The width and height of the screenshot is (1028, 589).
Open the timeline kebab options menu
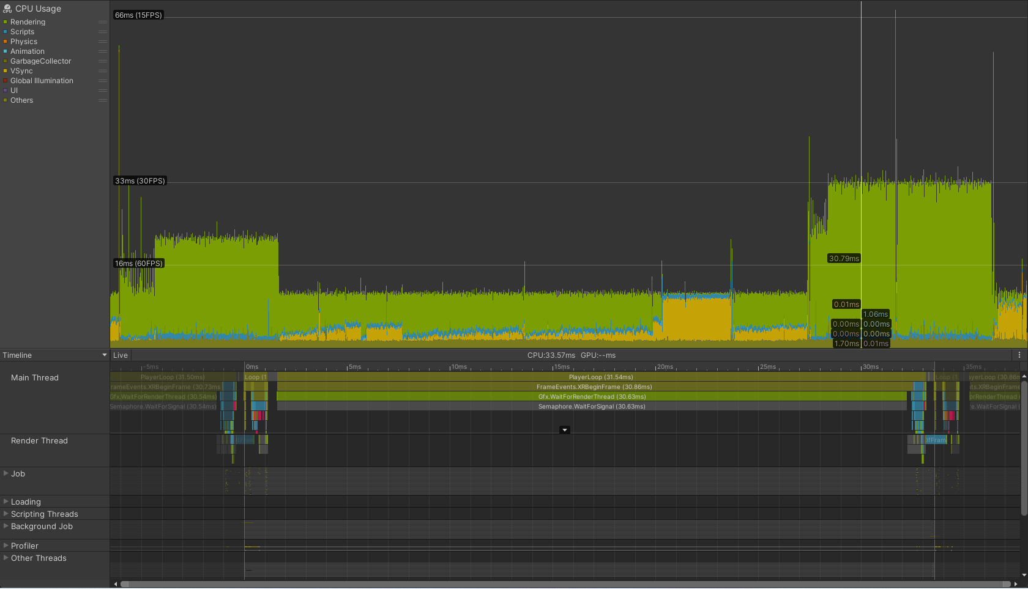pos(1019,355)
